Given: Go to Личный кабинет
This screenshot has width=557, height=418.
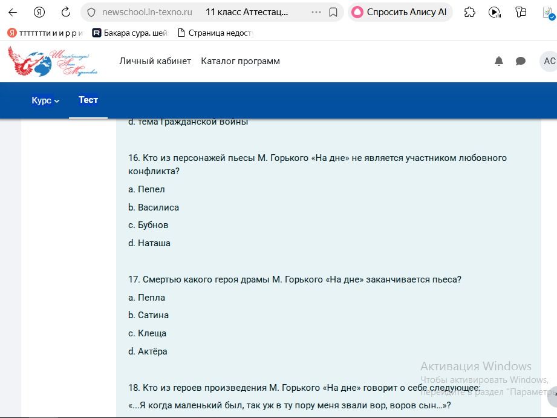Looking at the screenshot, I should pos(155,61).
